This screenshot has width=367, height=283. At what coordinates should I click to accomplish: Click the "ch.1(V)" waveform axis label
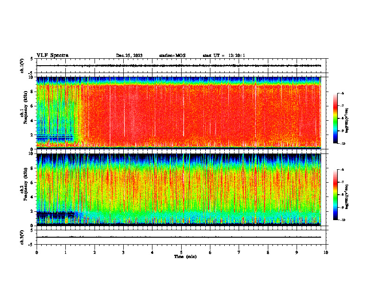point(22,66)
